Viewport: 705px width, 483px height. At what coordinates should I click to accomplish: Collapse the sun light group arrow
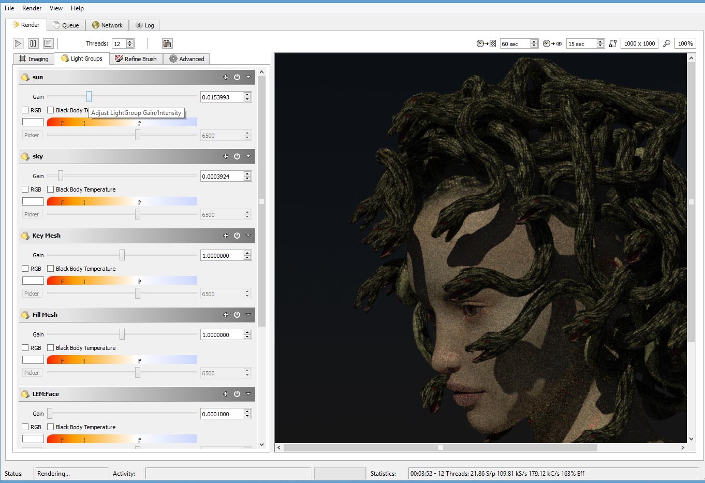248,77
